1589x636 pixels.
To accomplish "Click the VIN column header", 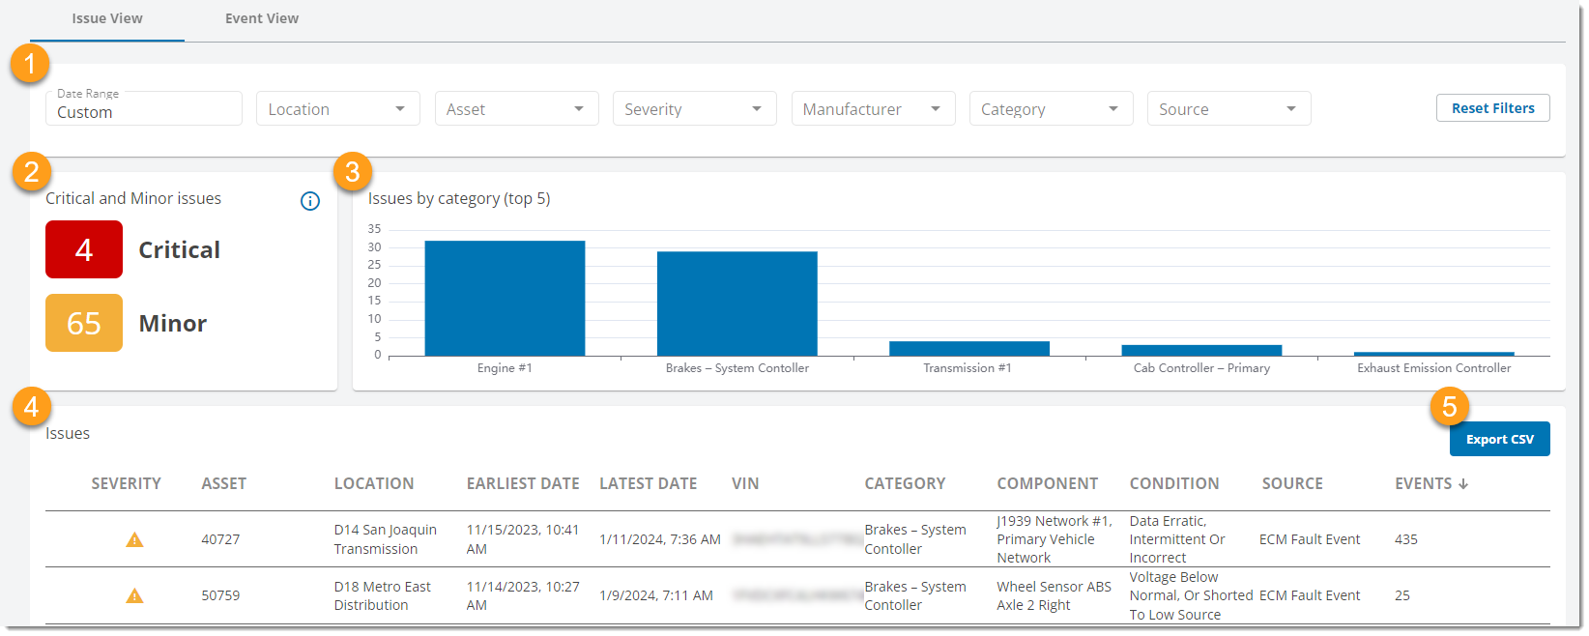I will (745, 483).
